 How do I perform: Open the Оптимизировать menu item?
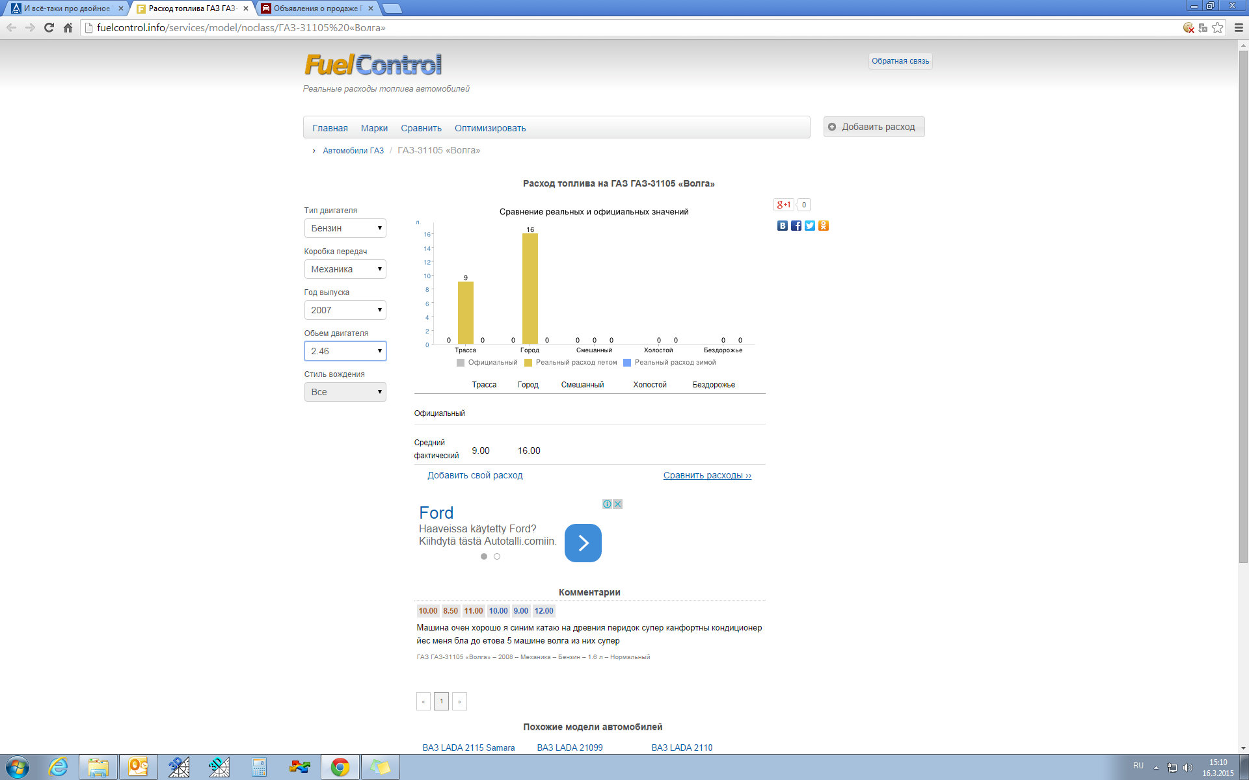(490, 128)
